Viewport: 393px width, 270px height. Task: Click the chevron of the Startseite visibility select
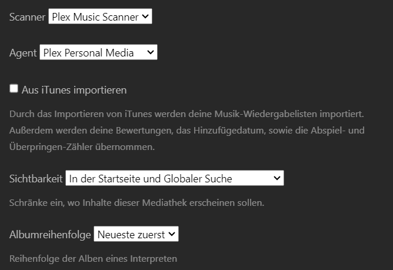277,178
